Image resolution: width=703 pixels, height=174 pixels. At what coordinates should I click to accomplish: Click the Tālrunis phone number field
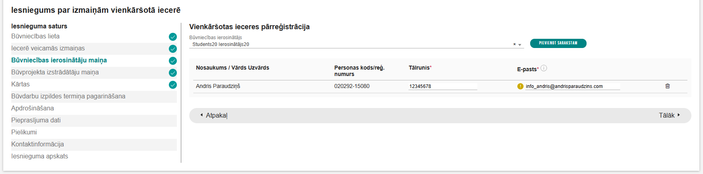(442, 86)
